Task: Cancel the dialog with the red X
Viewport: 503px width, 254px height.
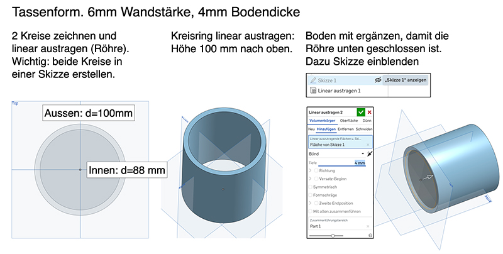Action: pyautogui.click(x=369, y=111)
